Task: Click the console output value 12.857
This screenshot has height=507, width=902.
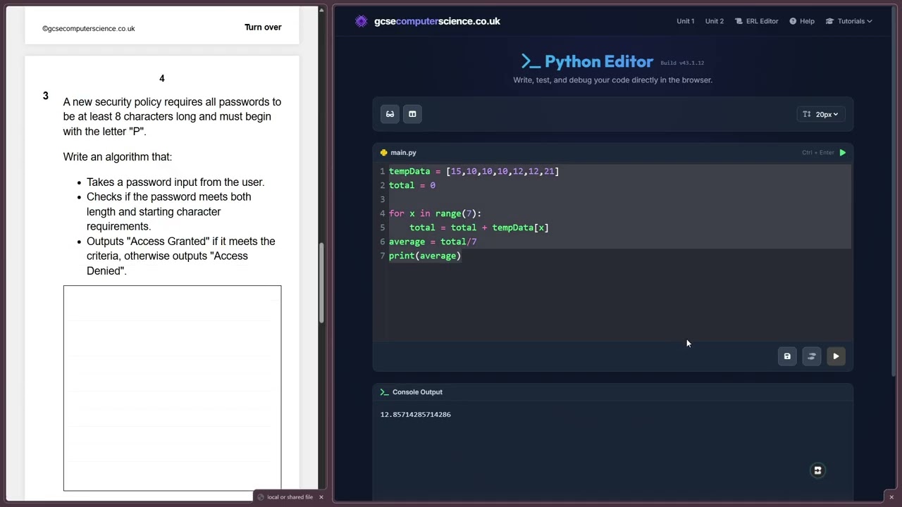Action: tap(416, 415)
